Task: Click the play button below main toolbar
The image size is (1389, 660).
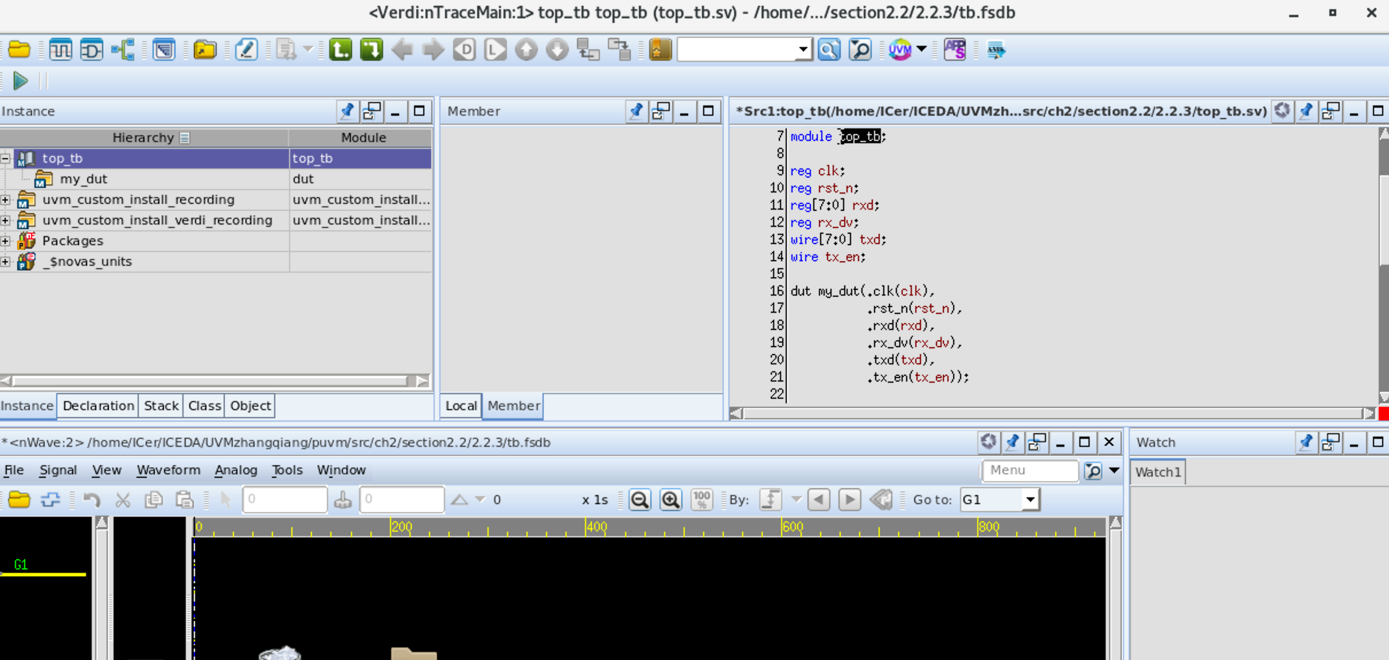Action: click(x=20, y=81)
